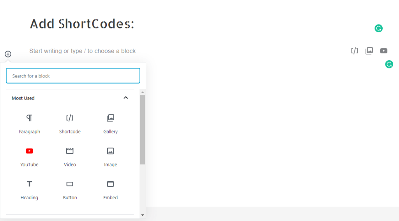Viewport: 399px width, 221px height.
Task: Choose the Button block
Action: tap(70, 190)
